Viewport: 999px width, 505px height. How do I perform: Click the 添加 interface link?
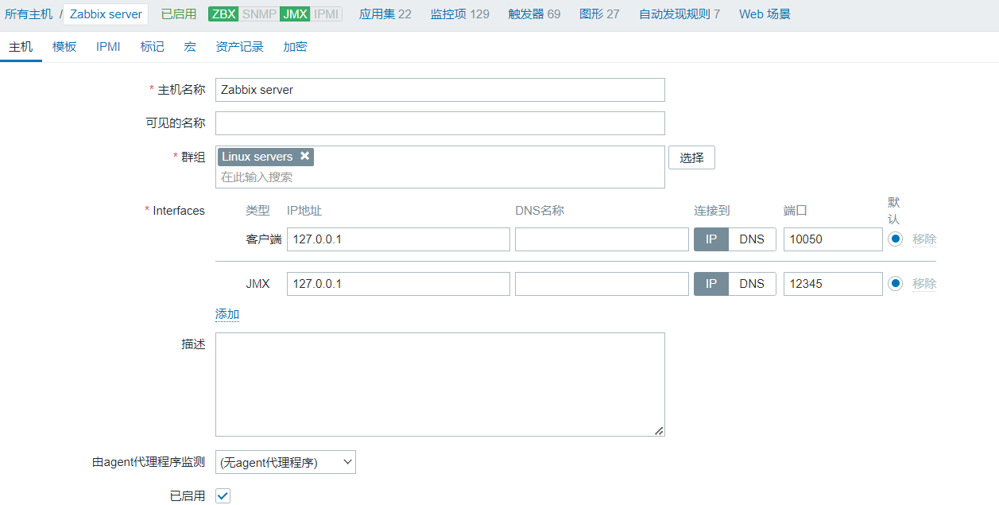click(x=227, y=314)
